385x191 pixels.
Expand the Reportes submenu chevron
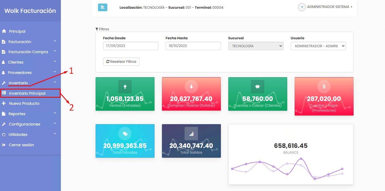coord(55,113)
